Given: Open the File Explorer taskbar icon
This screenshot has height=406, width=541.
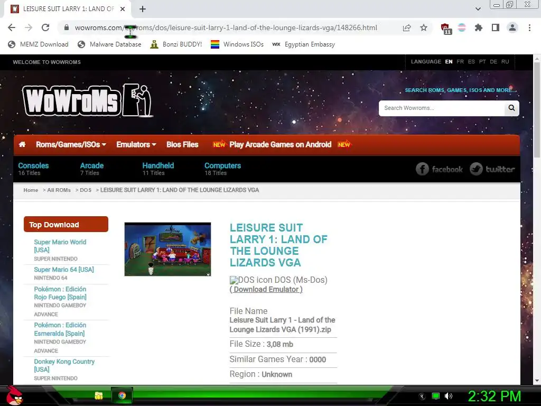Looking at the screenshot, I should (x=99, y=395).
